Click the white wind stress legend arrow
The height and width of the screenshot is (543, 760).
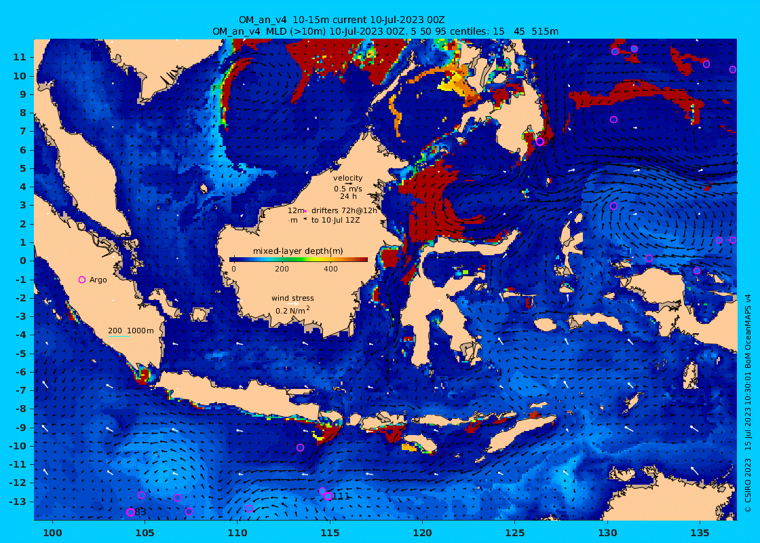[x=292, y=304]
